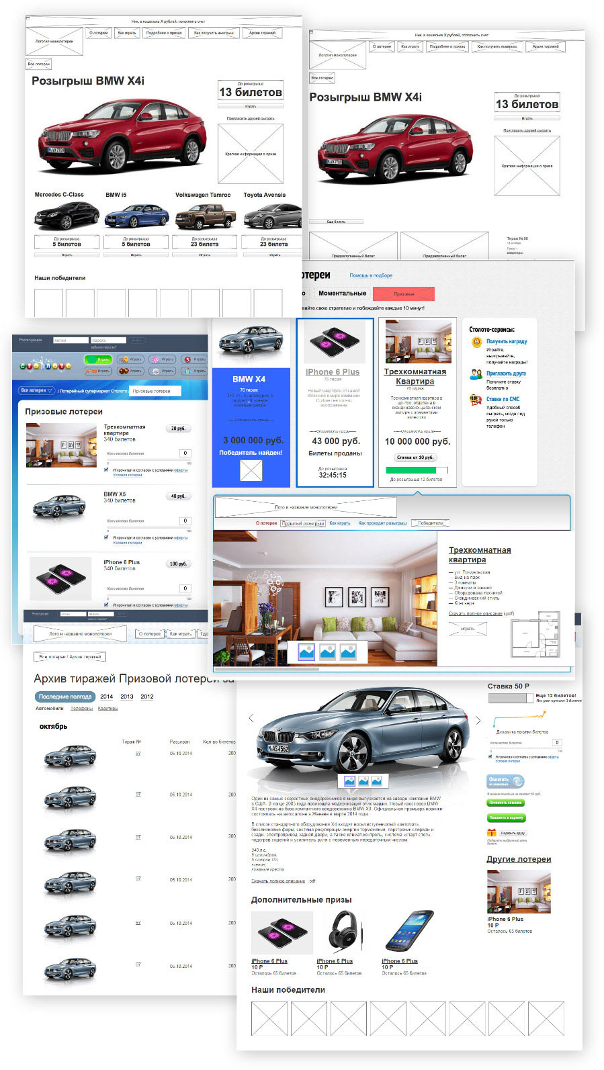
Task: Go to next BMW photo with right arrow
Action: [478, 720]
